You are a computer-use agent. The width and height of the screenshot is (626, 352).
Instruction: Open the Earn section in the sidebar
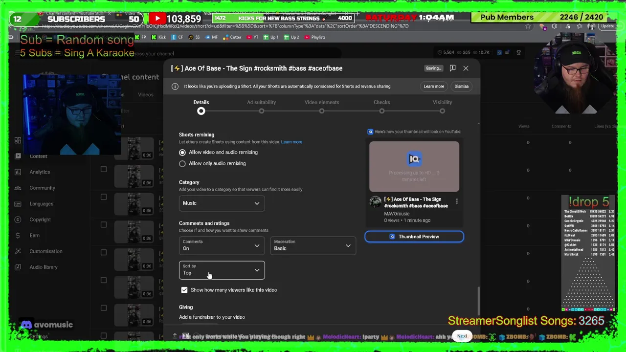coord(33,235)
